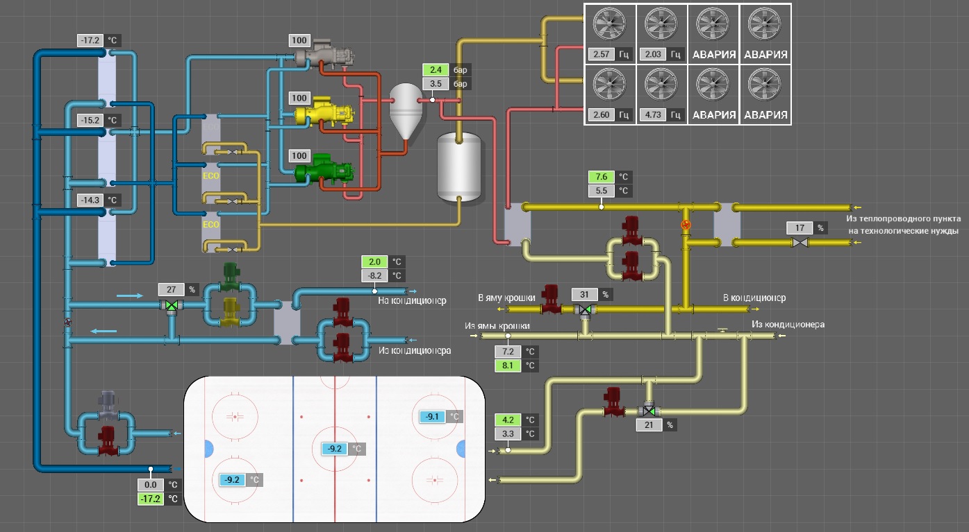The height and width of the screenshot is (532, 969).
Task: Click the green 2.0 °C setpoint value
Action: click(x=374, y=261)
